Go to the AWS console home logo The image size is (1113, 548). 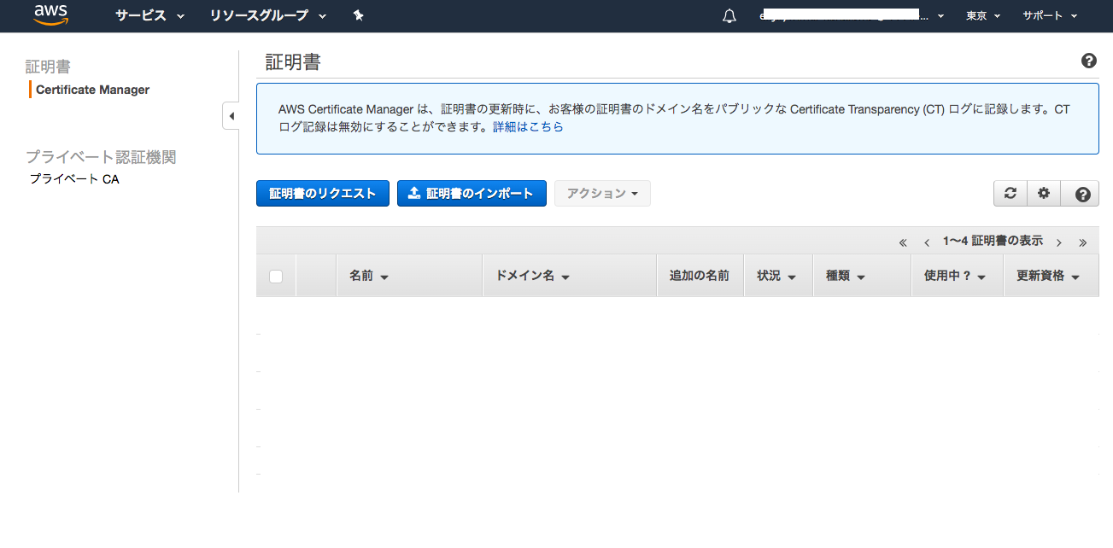coord(50,15)
